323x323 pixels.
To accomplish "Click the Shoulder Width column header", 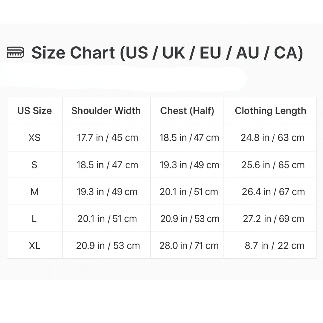I will [x=106, y=111].
